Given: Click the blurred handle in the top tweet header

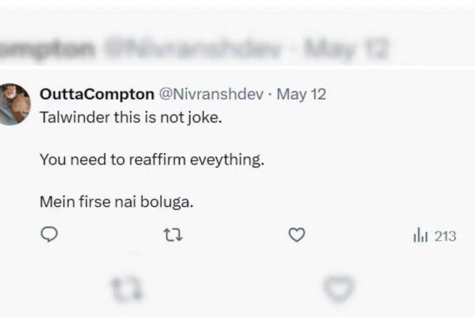Looking at the screenshot, I should (x=192, y=48).
